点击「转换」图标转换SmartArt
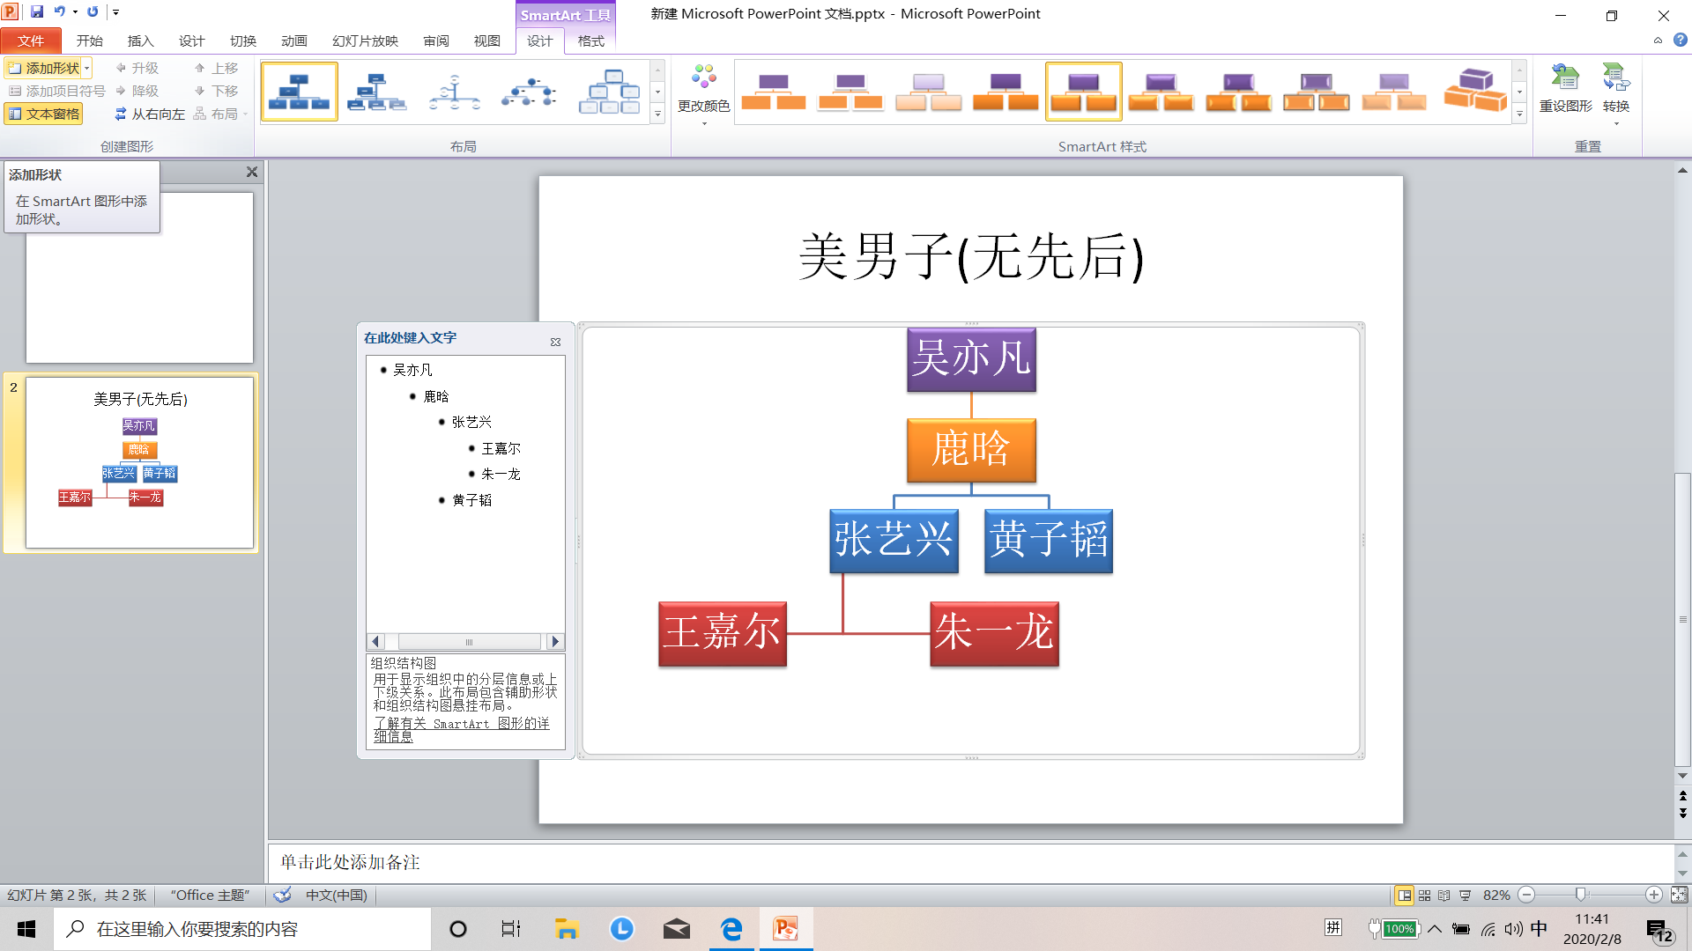1692x951 pixels. point(1617,88)
